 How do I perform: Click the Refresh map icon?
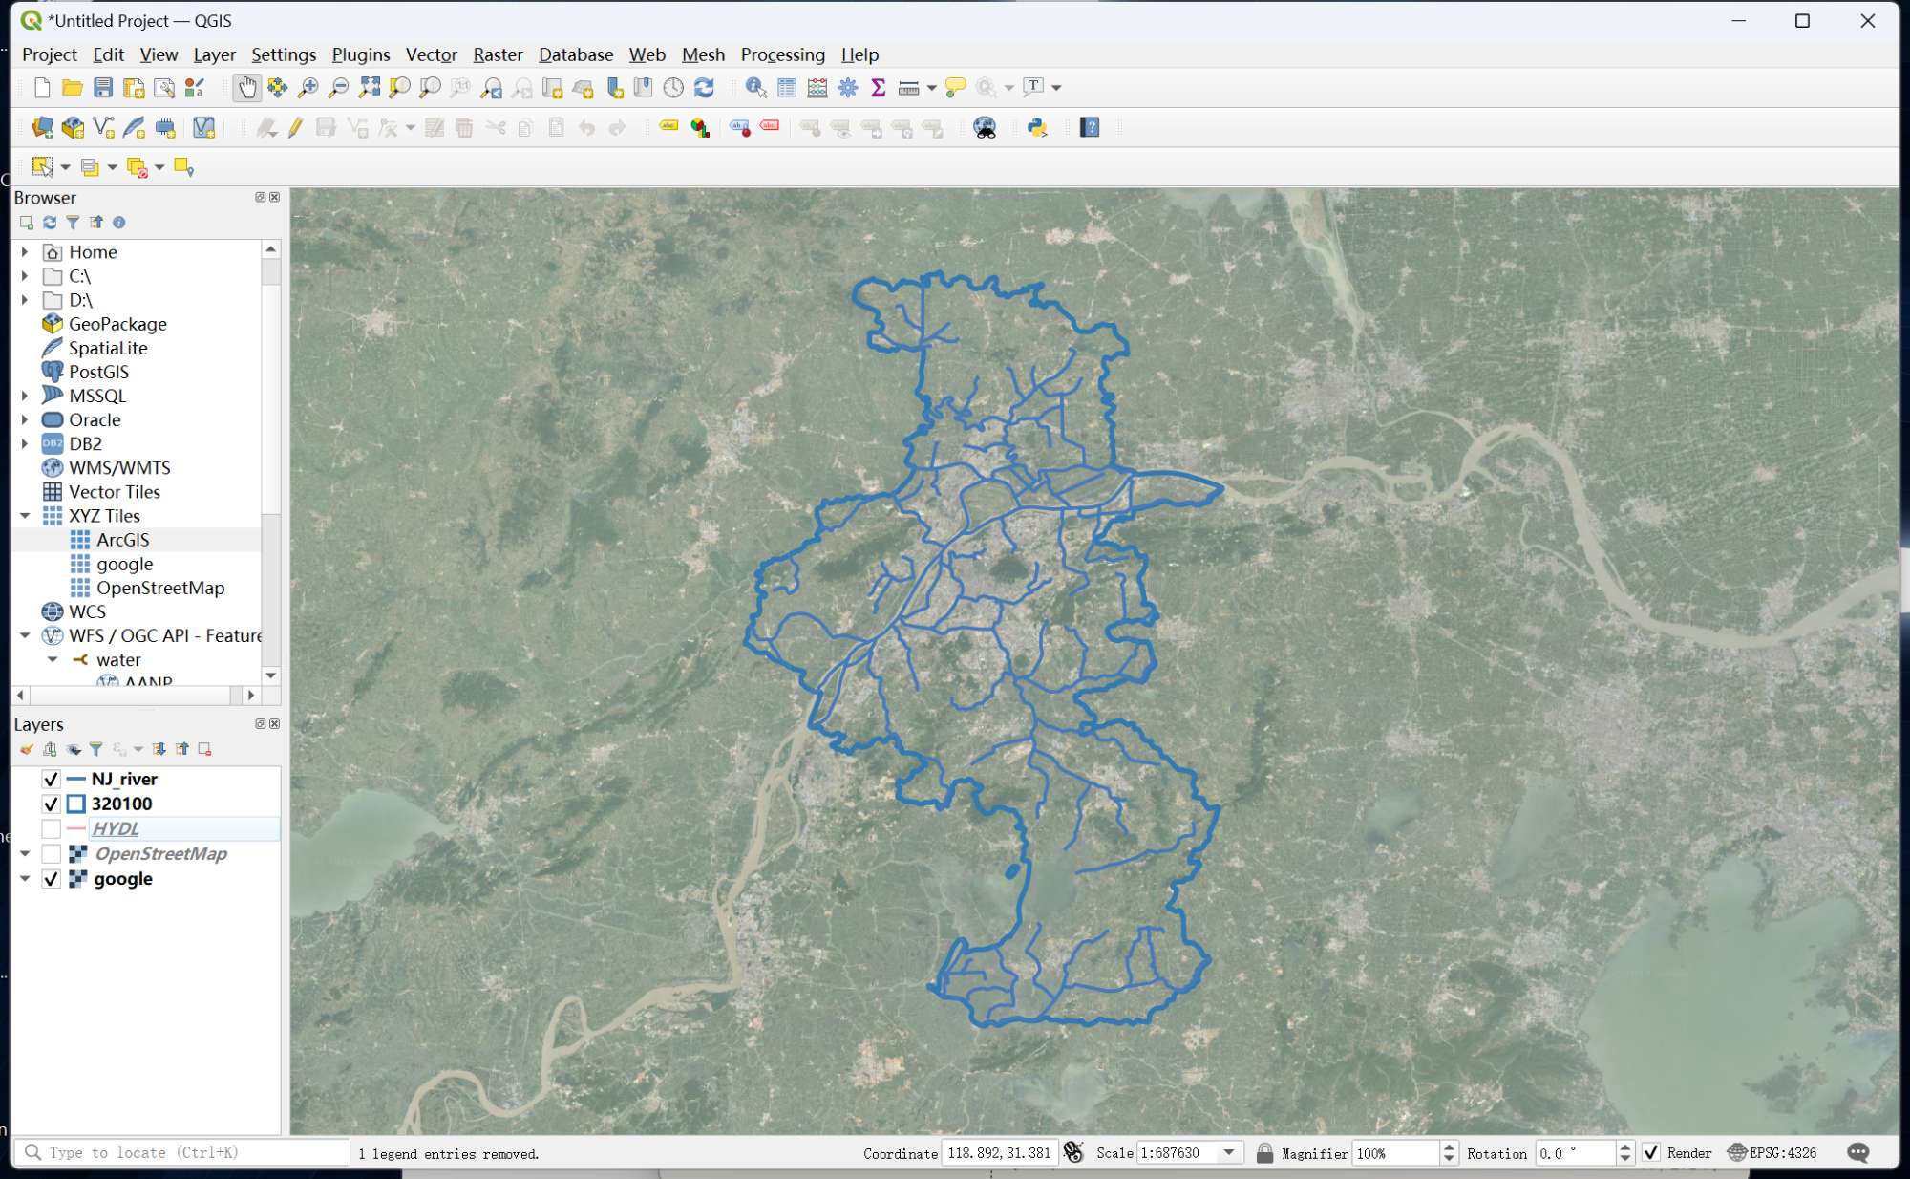(704, 88)
